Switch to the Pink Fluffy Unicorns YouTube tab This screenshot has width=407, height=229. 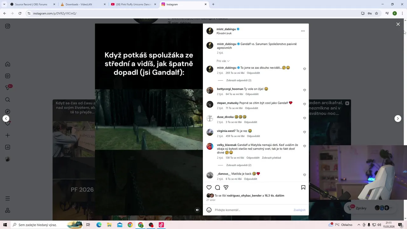coord(134,4)
